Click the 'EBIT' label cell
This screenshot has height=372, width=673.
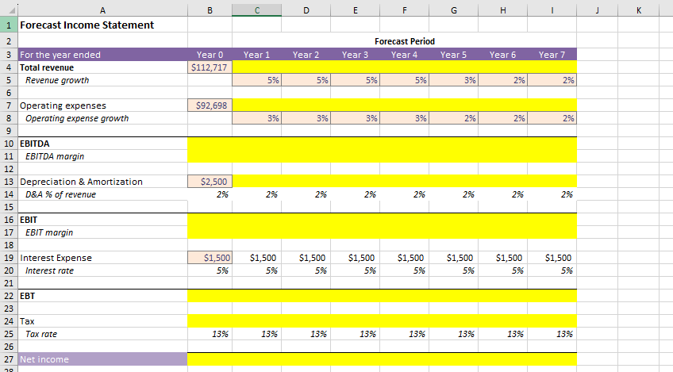click(102, 220)
